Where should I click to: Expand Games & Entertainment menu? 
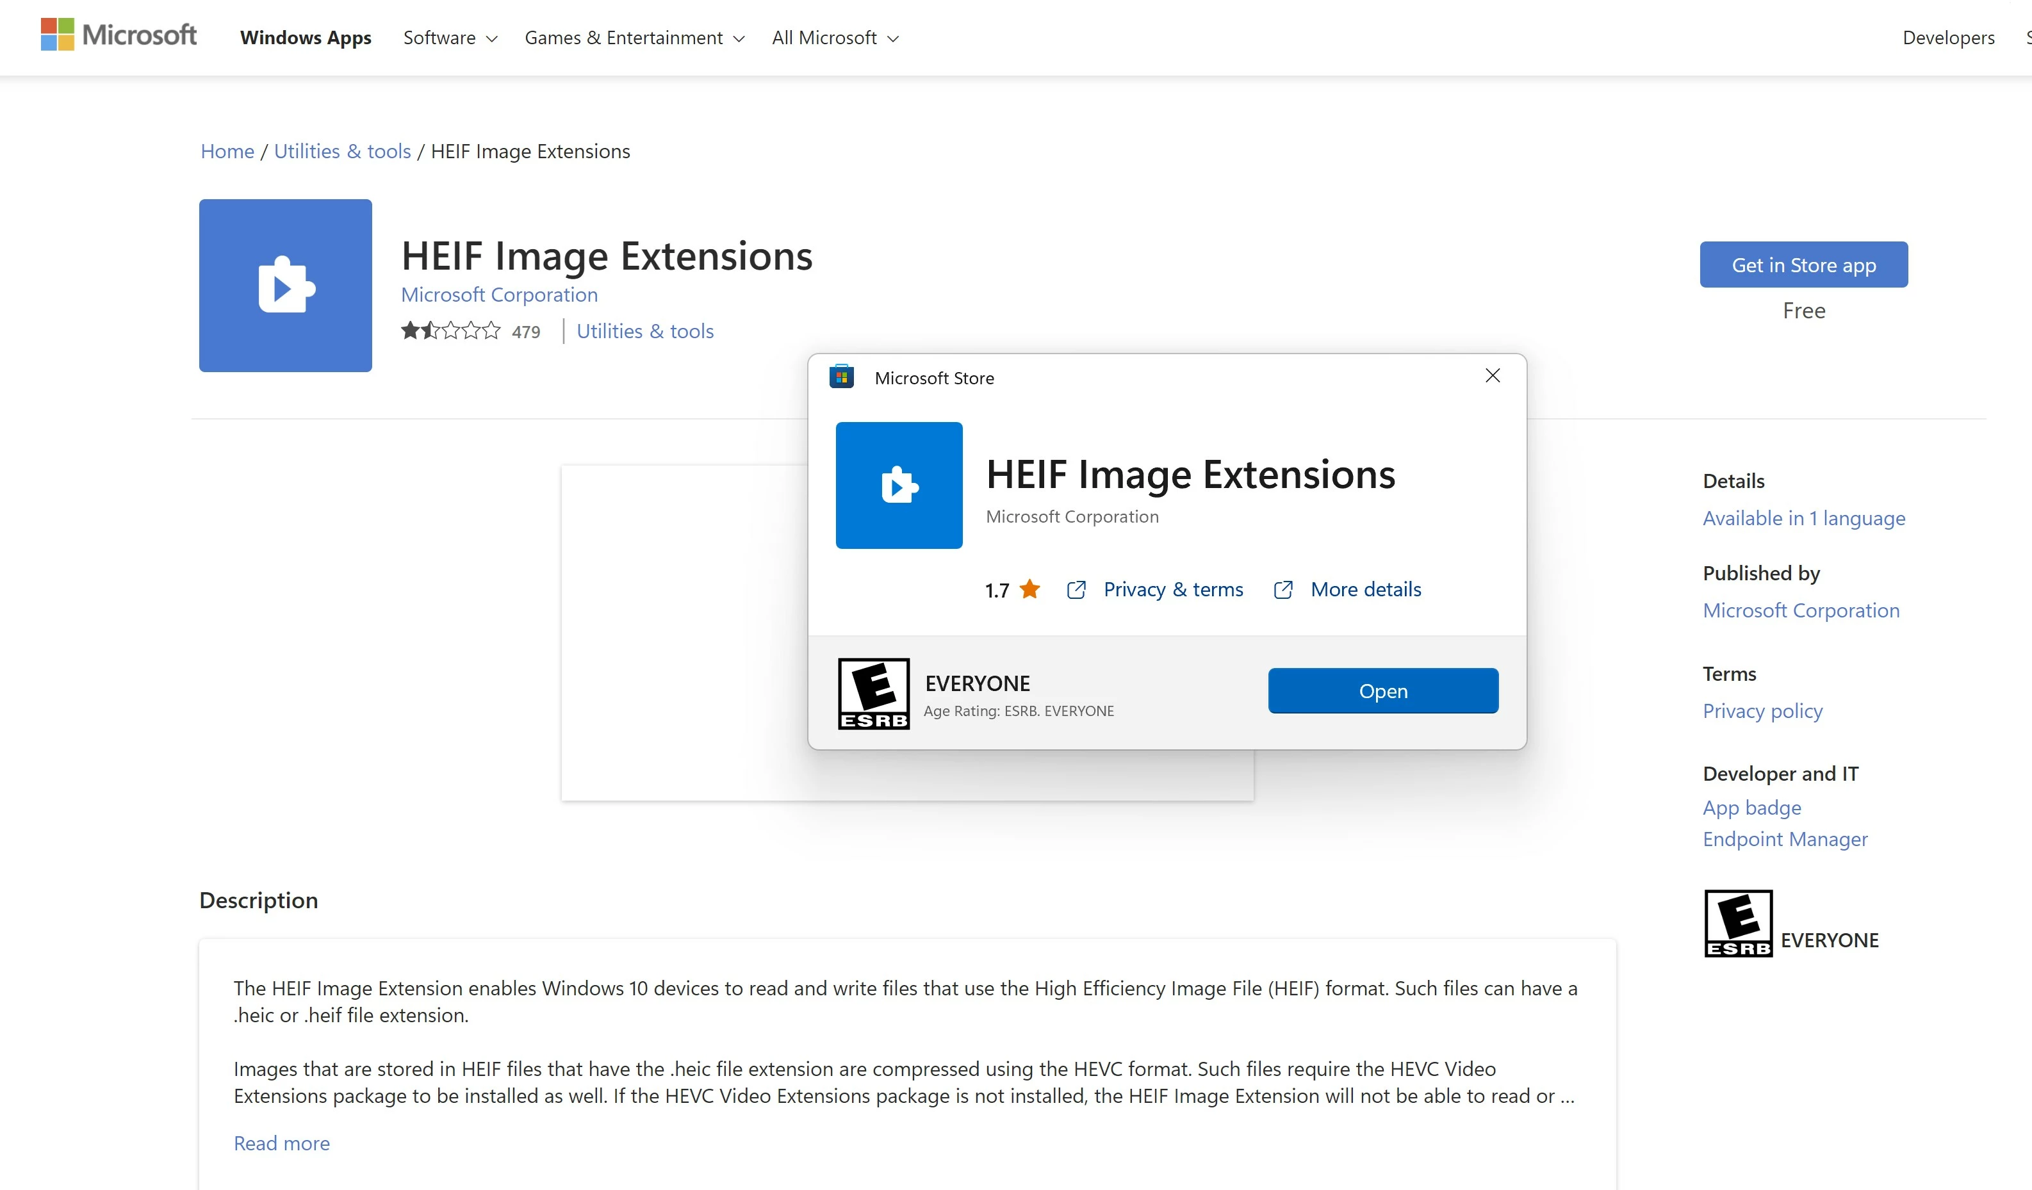pyautogui.click(x=634, y=38)
